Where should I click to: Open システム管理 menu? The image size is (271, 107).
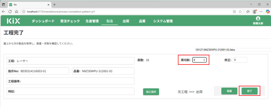coord(163,21)
